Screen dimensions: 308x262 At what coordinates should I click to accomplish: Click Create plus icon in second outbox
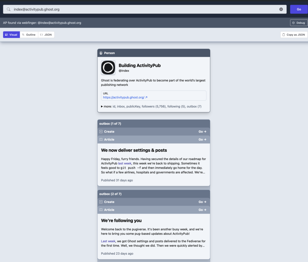[101, 202]
